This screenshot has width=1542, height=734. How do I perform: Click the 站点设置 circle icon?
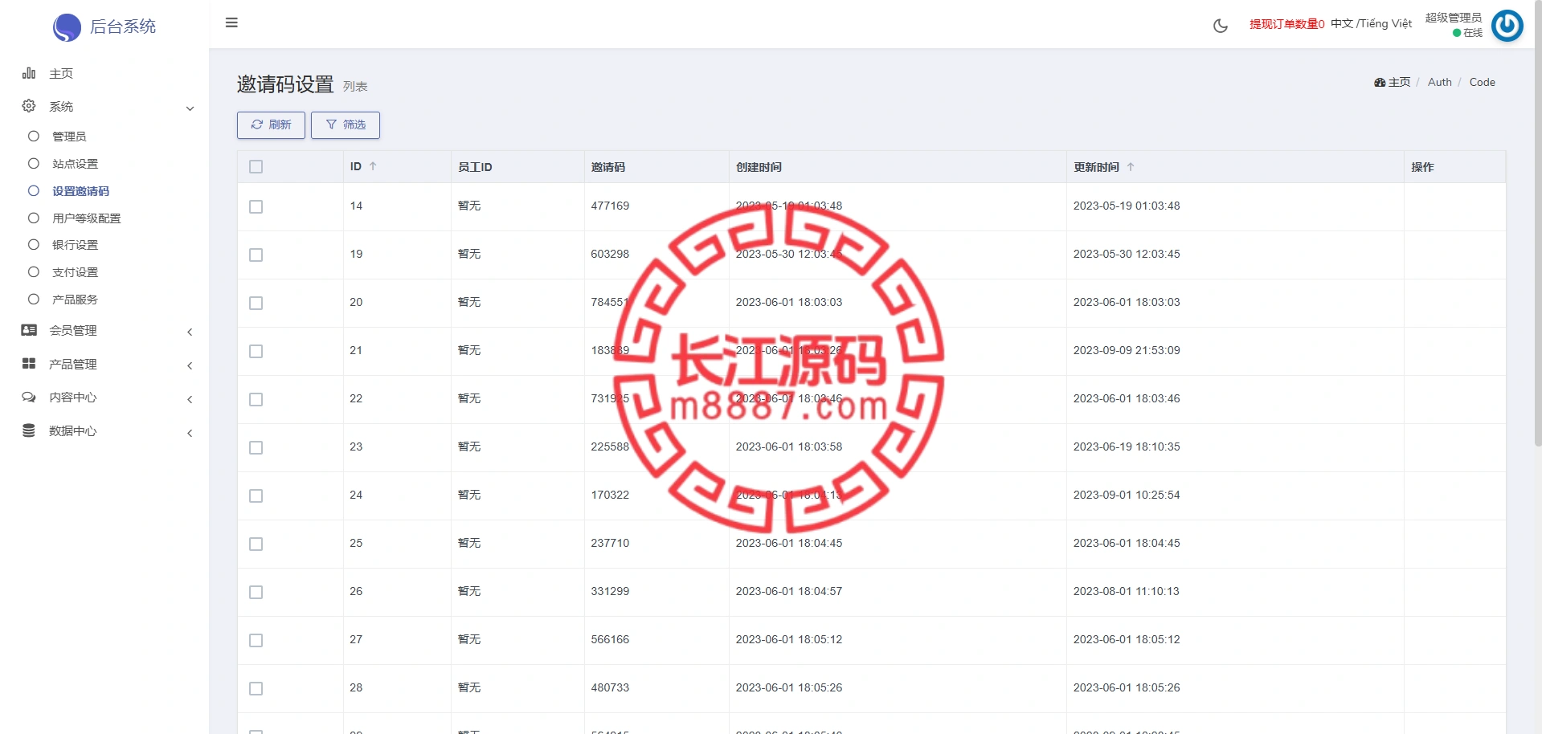point(34,164)
